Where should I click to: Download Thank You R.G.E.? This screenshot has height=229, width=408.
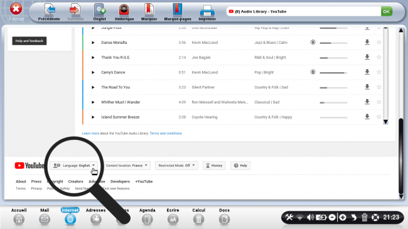point(367,57)
